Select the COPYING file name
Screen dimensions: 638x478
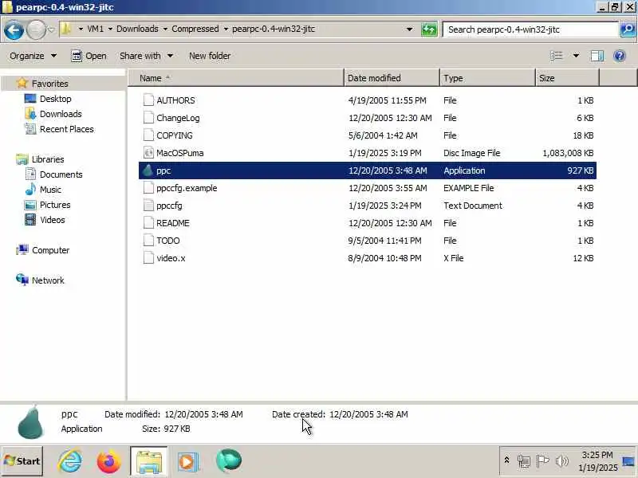click(175, 135)
